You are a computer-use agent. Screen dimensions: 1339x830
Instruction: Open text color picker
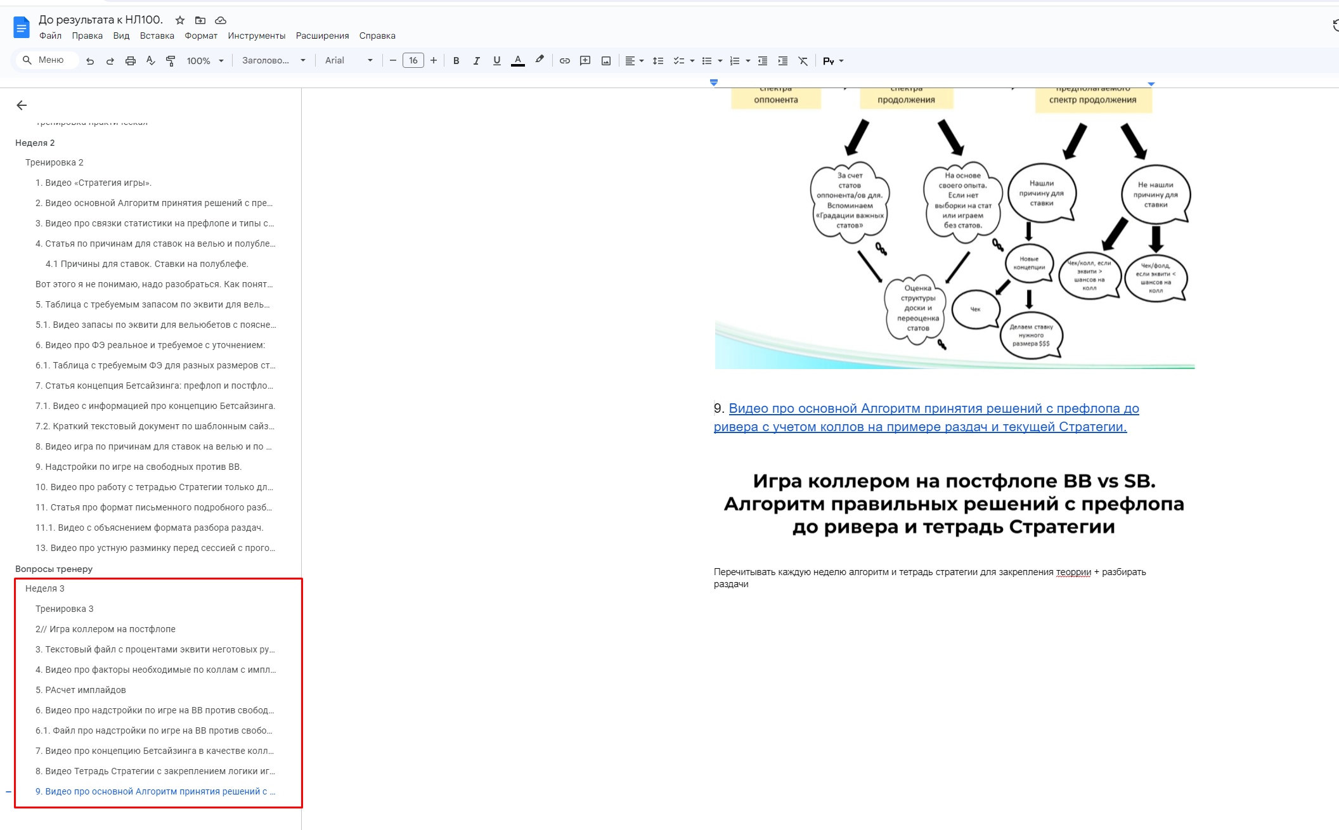[518, 61]
